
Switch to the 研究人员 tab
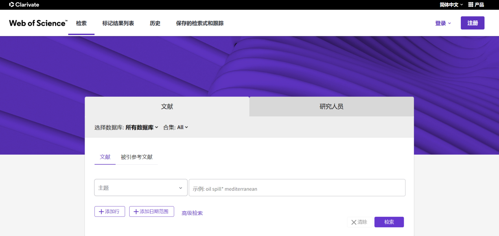coord(331,106)
